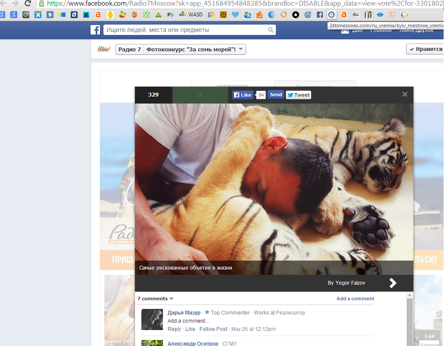The height and width of the screenshot is (346, 444).
Task: Click the search magnifier button
Action: point(271,30)
